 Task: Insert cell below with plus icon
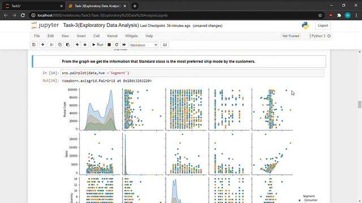(43, 45)
